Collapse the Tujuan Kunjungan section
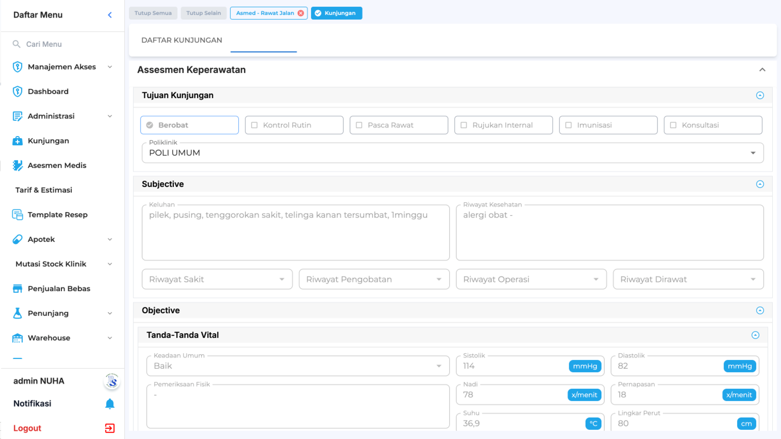781x439 pixels. [x=760, y=96]
